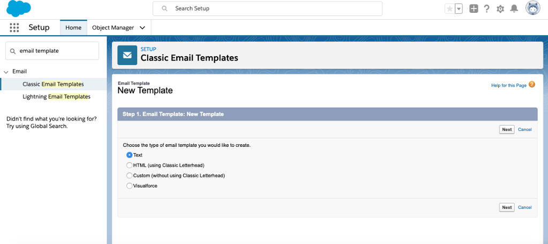548x244 pixels.
Task: Select Custom (without using Classic Letterhead) option
Action: point(130,175)
